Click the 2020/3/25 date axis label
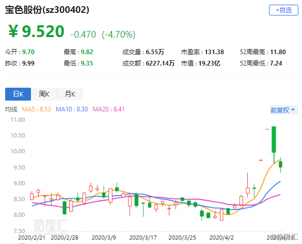This screenshot has width=302, height=244. pyautogui.click(x=182, y=238)
